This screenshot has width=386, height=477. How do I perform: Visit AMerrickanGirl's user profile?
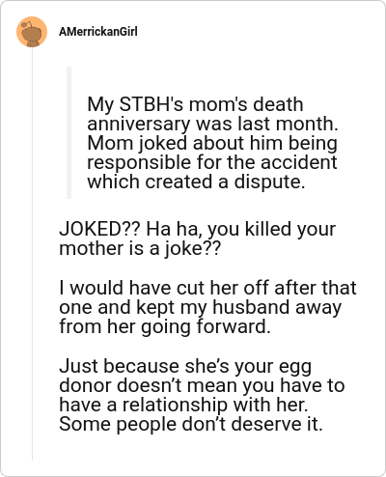pyautogui.click(x=98, y=32)
